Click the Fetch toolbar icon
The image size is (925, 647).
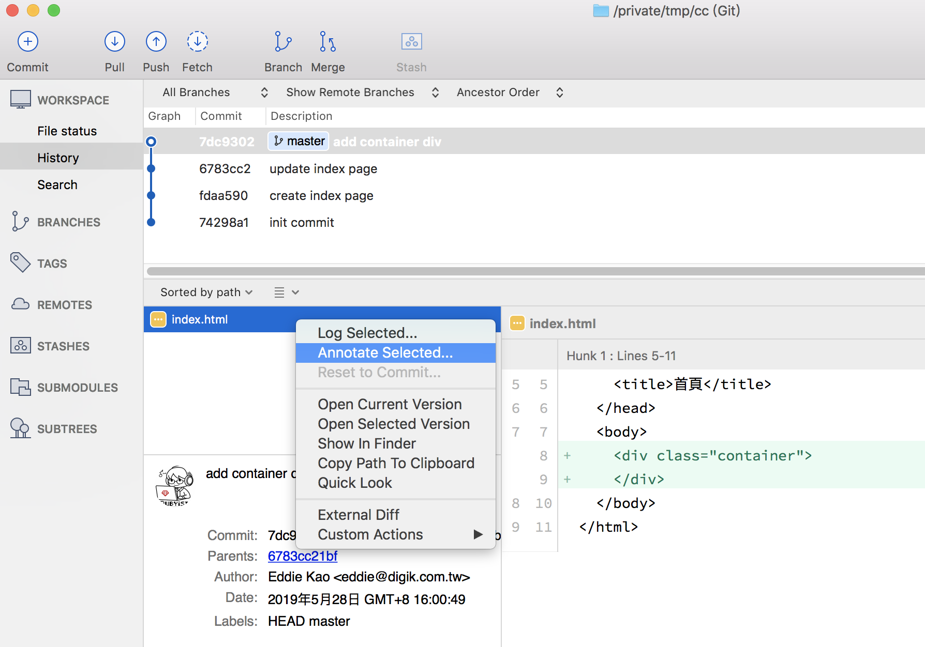(197, 42)
